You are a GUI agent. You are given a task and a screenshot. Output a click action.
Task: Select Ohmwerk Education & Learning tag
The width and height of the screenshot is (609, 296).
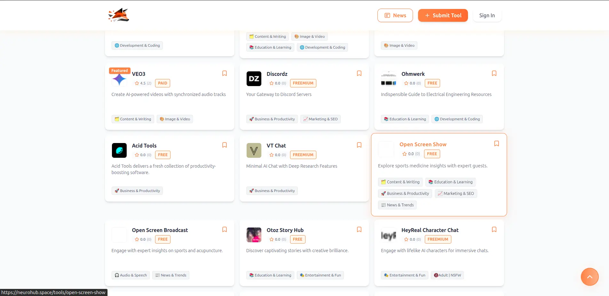(x=405, y=119)
